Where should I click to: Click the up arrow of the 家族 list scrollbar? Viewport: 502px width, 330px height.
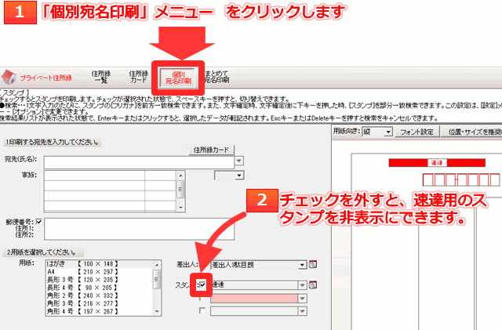[180, 175]
